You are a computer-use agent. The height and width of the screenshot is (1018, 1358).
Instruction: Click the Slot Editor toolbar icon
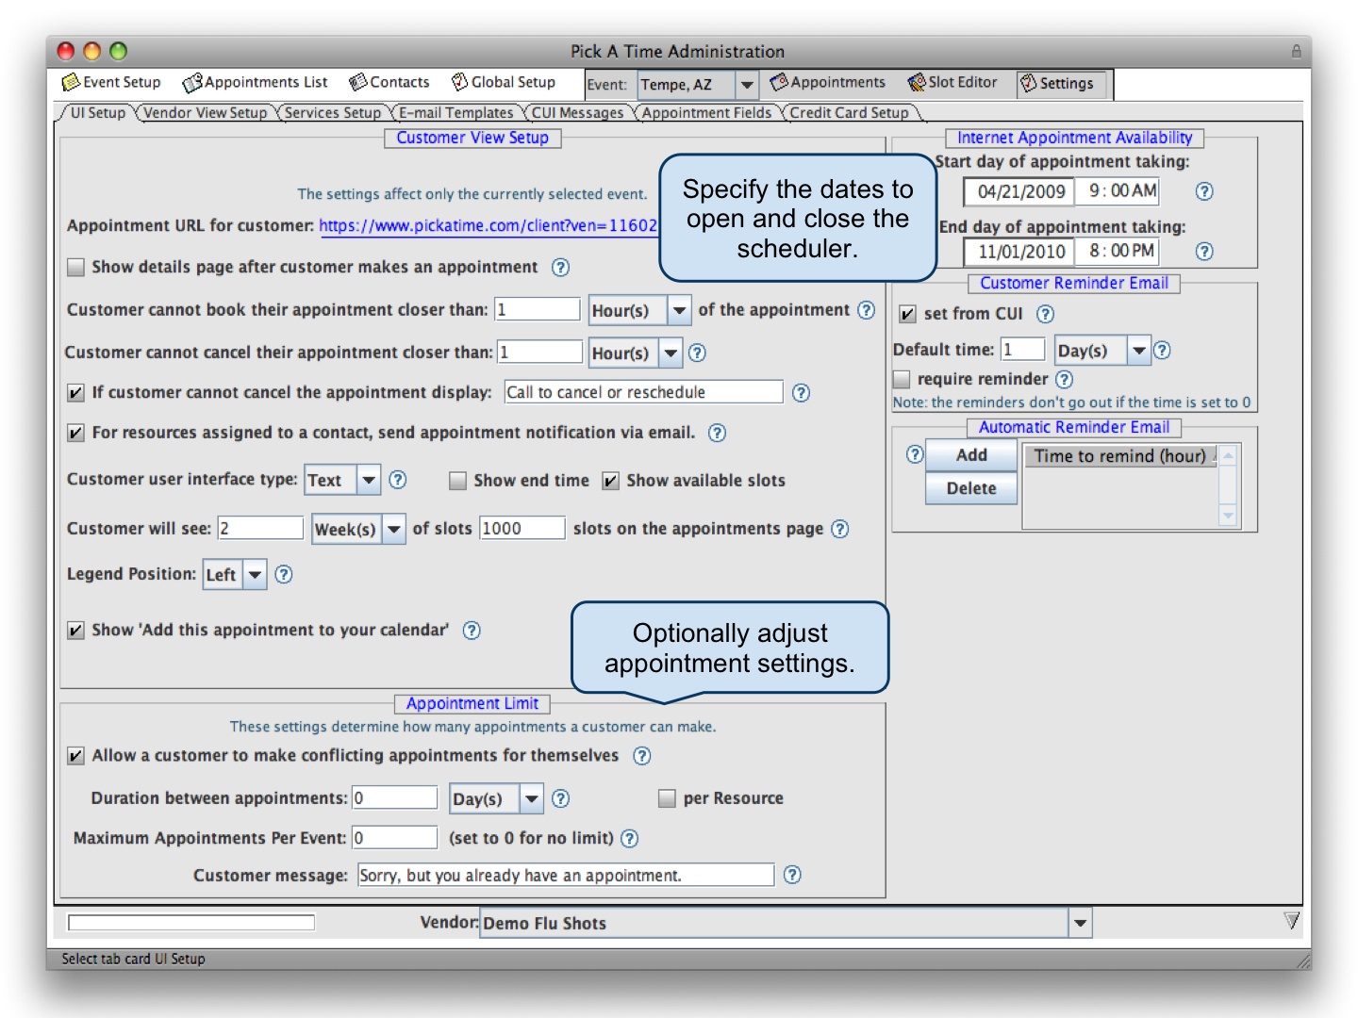pyautogui.click(x=916, y=83)
